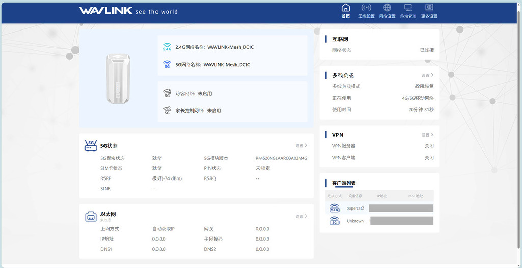This screenshot has height=268, width=522.
Task: Click 2.4G SSID WAVLINK-Mesh_DC1C
Action: tap(231, 47)
